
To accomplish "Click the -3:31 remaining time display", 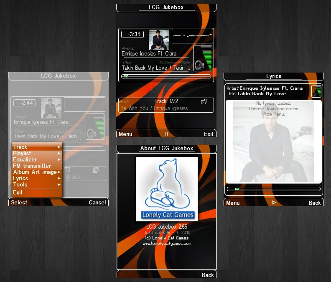I will point(132,34).
